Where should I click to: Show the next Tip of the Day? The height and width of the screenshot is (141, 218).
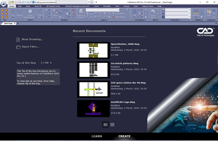click(x=51, y=63)
